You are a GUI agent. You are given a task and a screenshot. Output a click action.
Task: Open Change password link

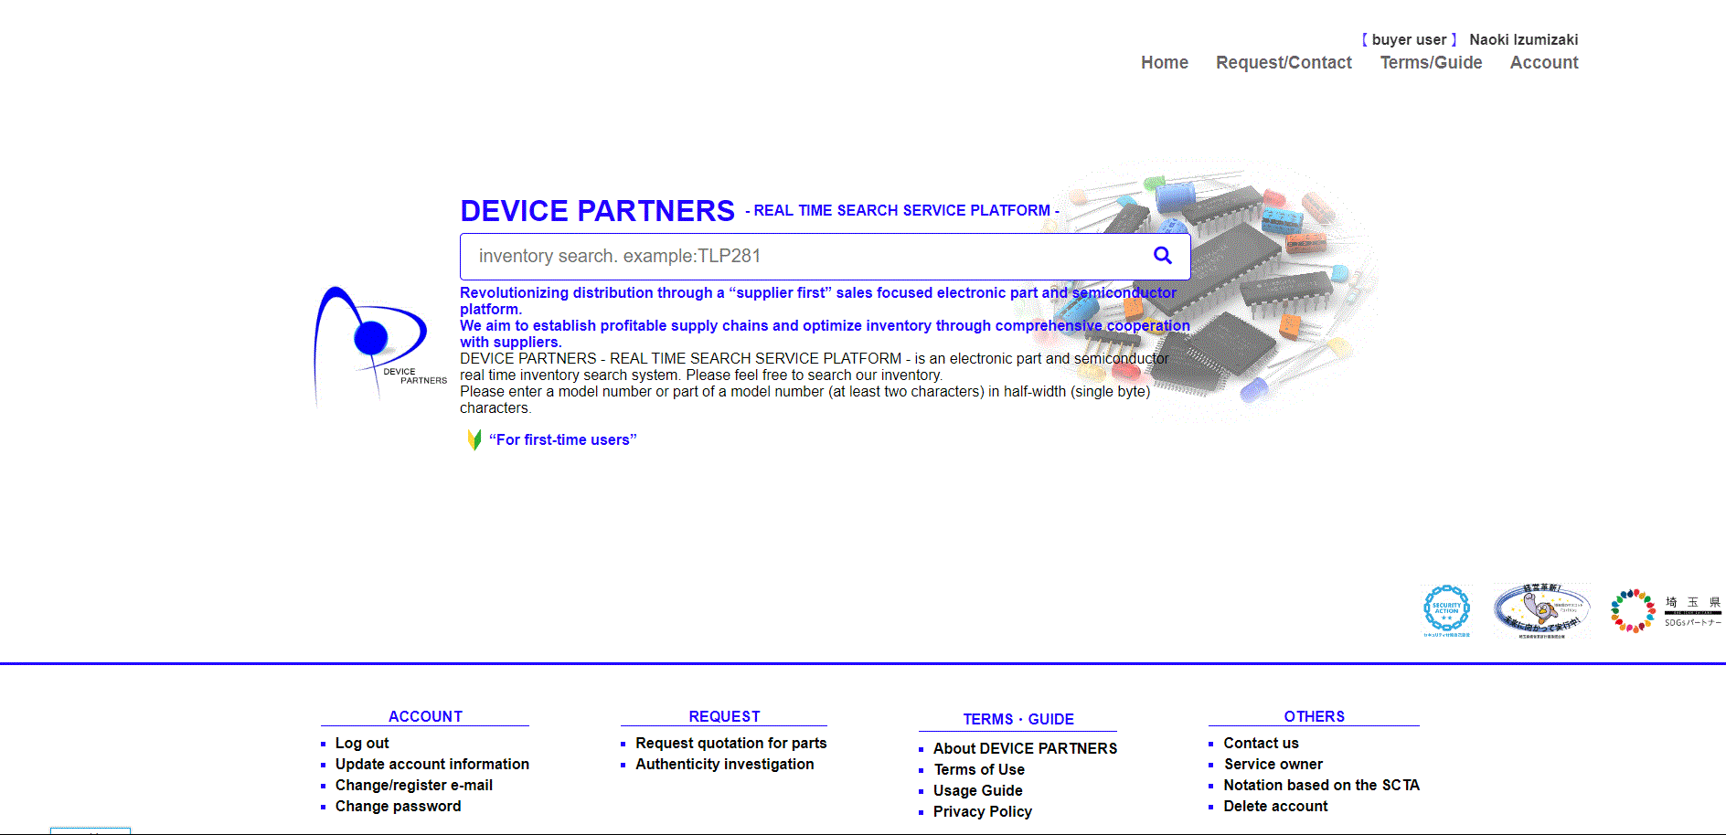pyautogui.click(x=398, y=806)
